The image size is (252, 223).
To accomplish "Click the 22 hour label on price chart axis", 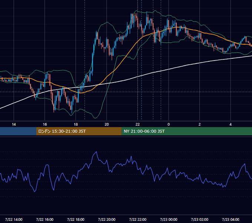I will click(x=137, y=125).
